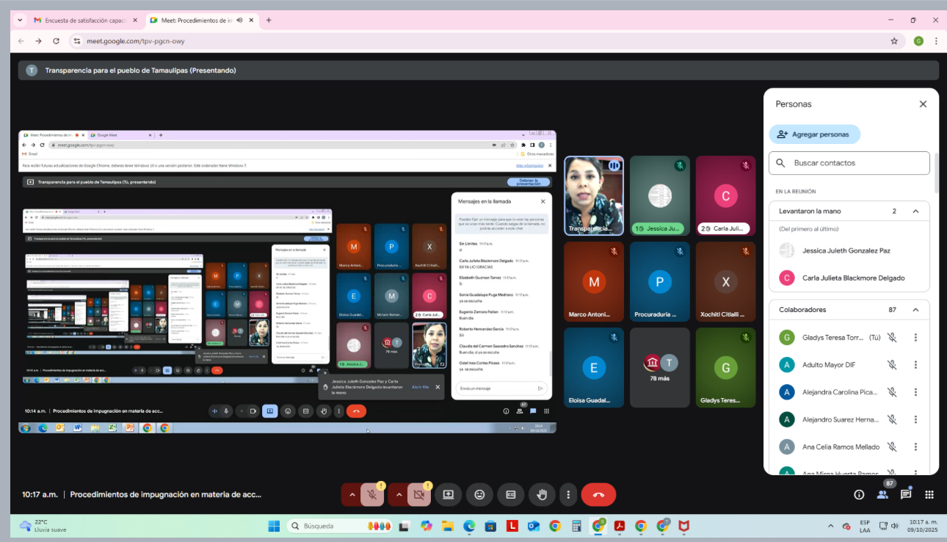
Task: Open more actions for Adulto Mayor DIF
Action: click(915, 365)
